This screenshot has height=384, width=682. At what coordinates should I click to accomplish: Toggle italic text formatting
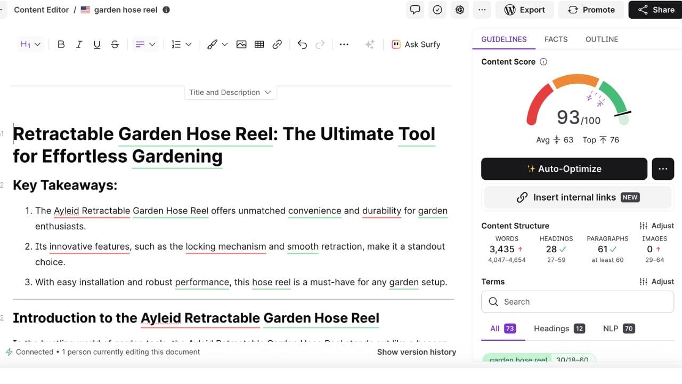click(79, 44)
